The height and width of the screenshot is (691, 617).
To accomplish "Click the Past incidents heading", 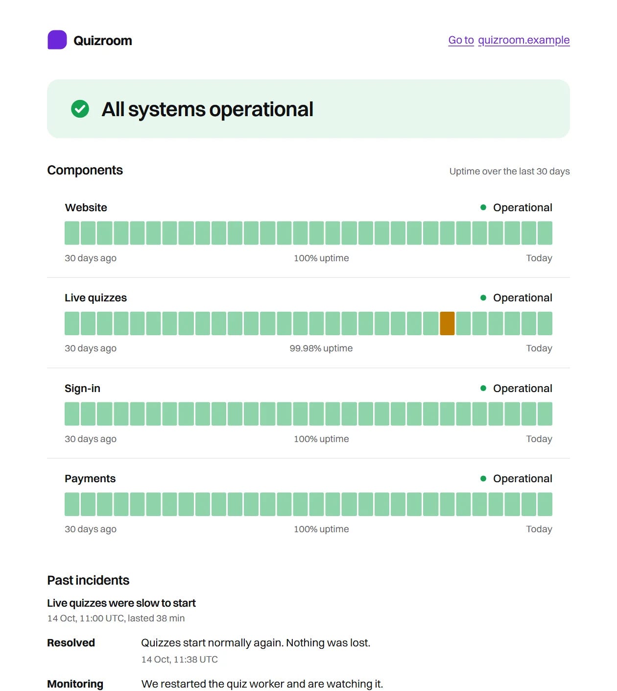I will [88, 580].
